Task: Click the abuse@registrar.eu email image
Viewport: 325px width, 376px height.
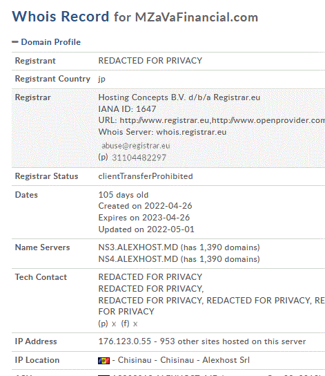Action: click(136, 146)
